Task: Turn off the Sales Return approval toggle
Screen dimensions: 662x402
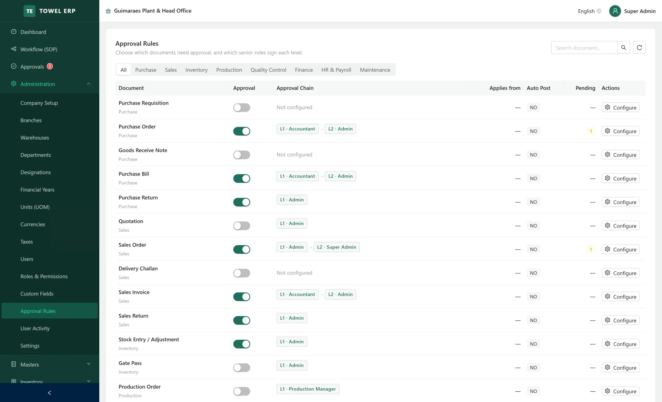Action: coord(241,320)
